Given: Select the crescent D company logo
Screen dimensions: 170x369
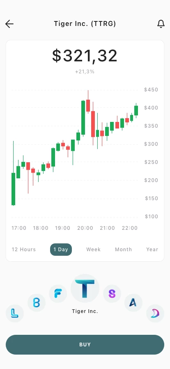Looking at the screenshot, I should (x=155, y=313).
